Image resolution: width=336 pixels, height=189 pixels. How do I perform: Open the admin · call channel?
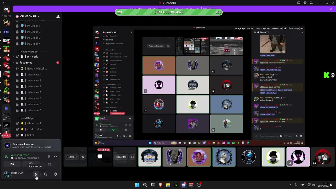37,123
